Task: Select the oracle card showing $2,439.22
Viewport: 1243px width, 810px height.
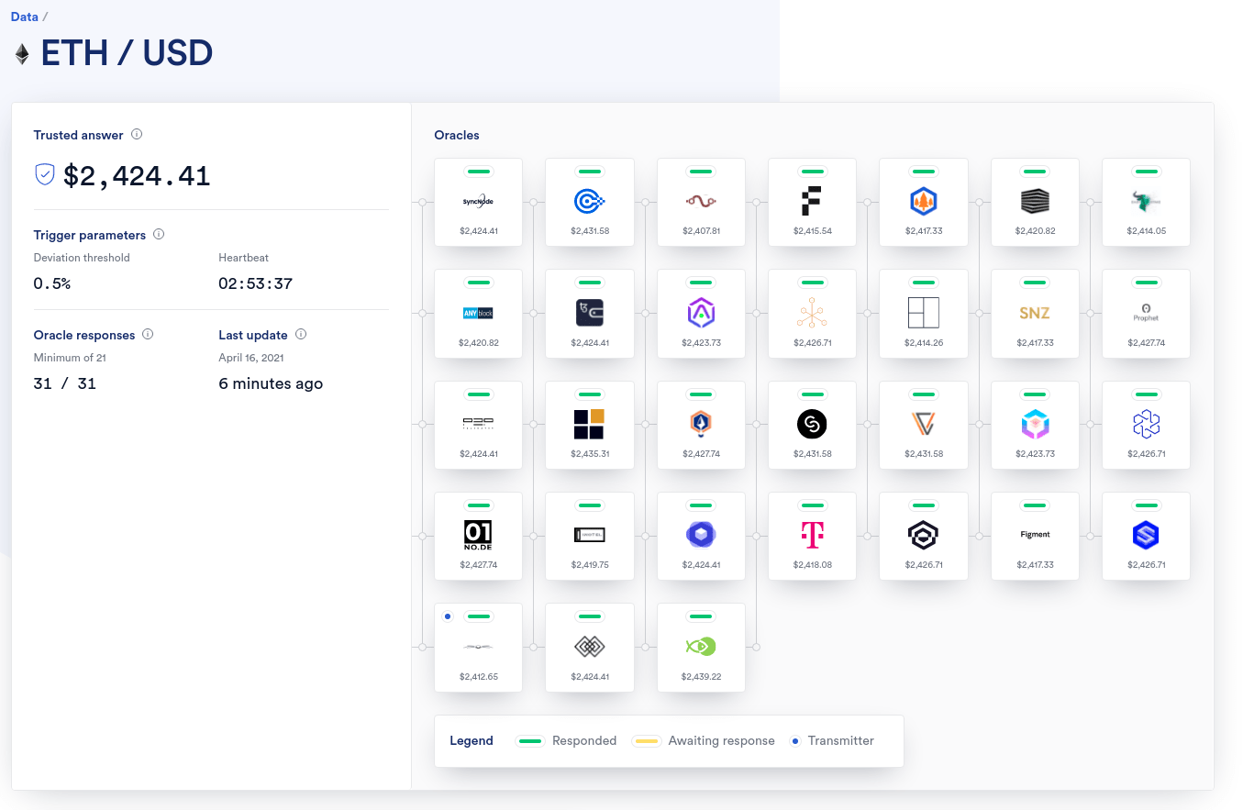Action: point(701,648)
